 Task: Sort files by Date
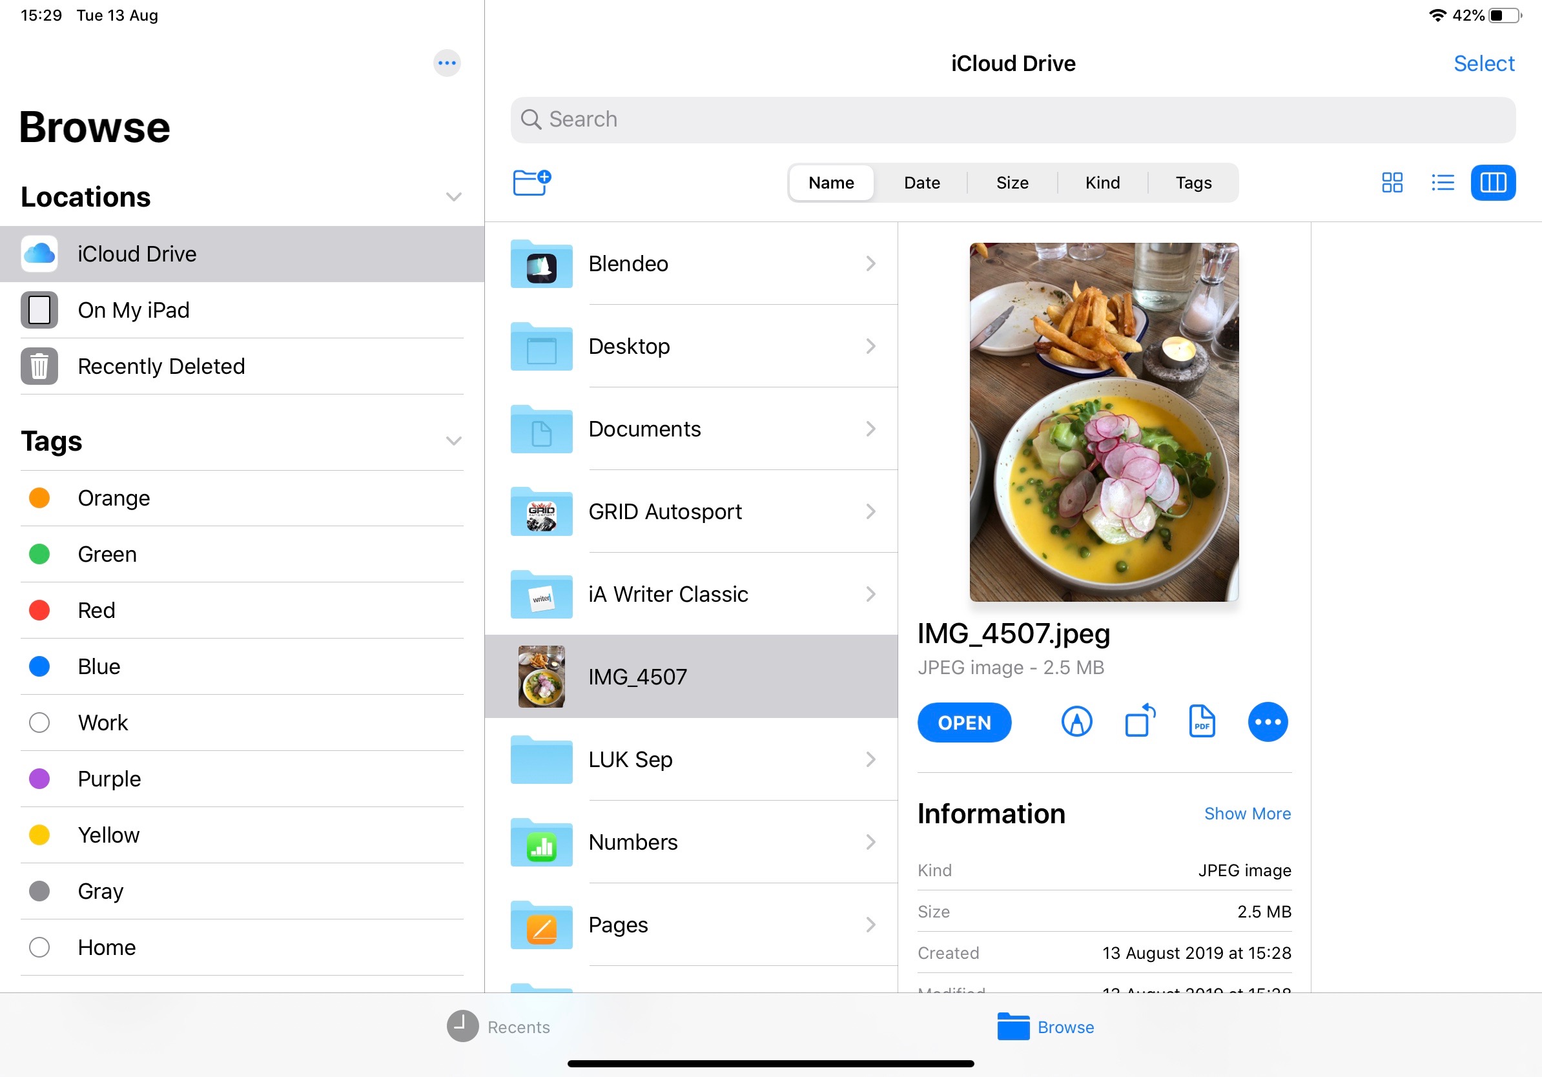(x=921, y=183)
